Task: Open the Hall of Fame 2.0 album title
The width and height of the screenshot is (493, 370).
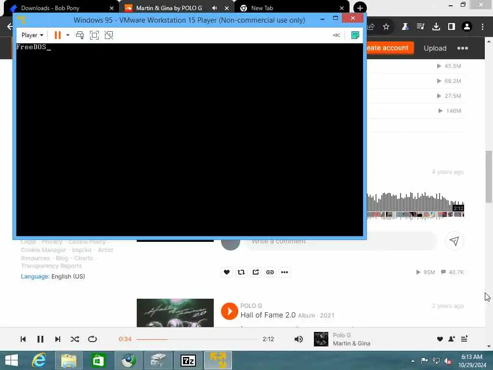Action: 268,315
